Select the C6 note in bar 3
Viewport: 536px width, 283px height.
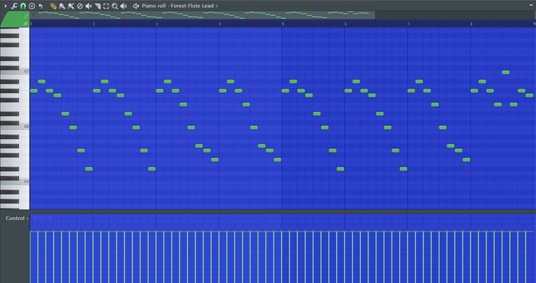point(191,127)
